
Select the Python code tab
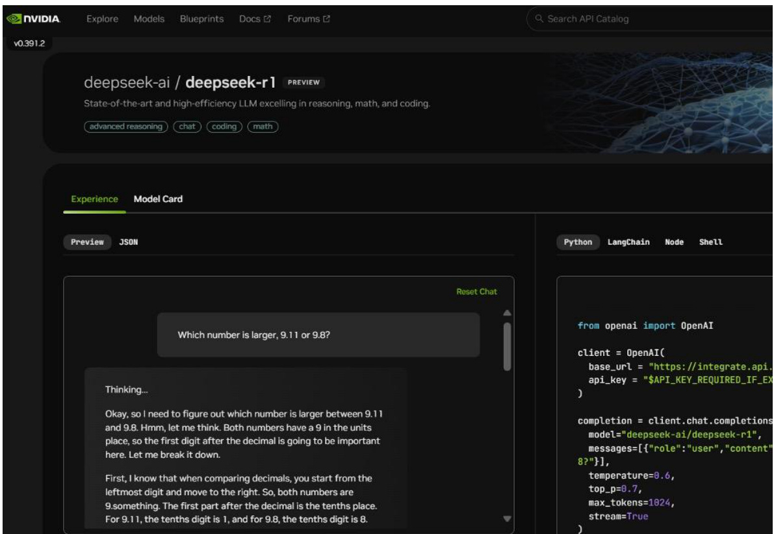[x=578, y=242]
